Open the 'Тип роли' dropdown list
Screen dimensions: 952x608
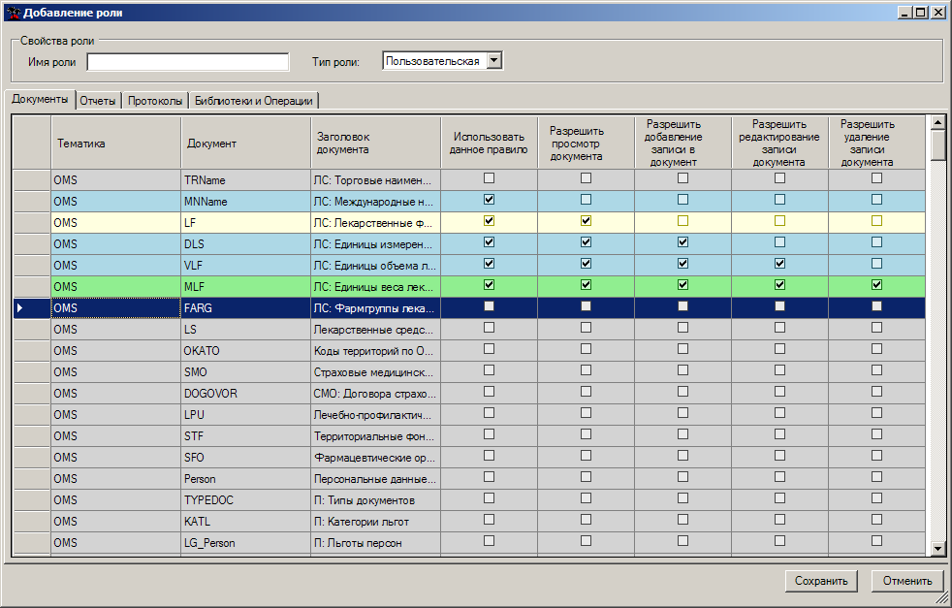point(493,61)
